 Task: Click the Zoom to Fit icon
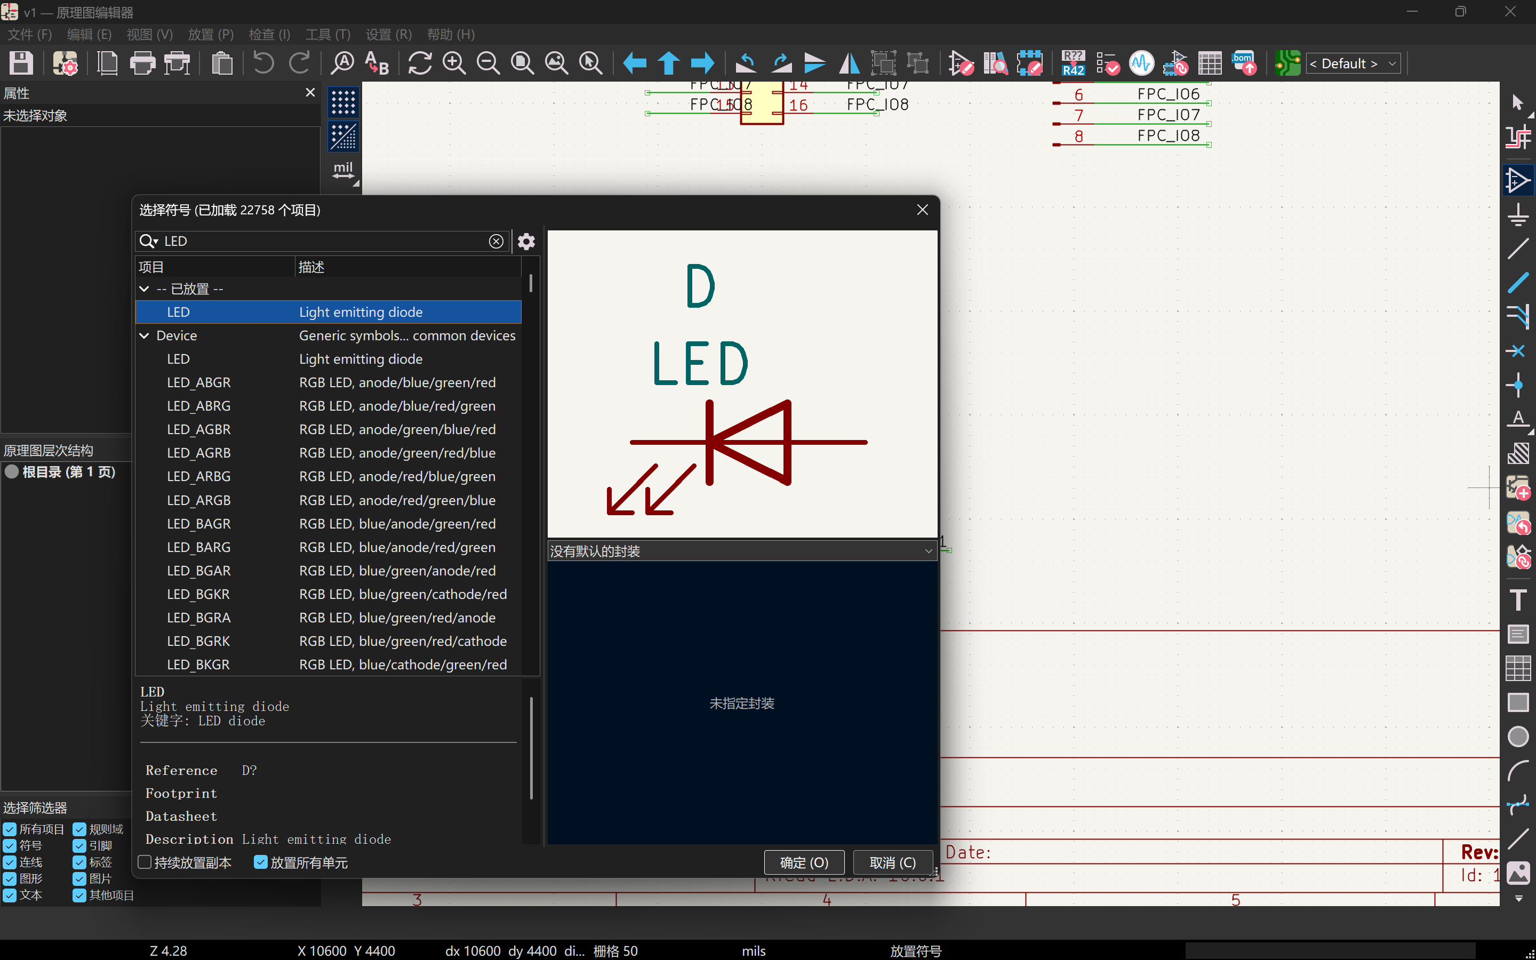[x=522, y=63]
